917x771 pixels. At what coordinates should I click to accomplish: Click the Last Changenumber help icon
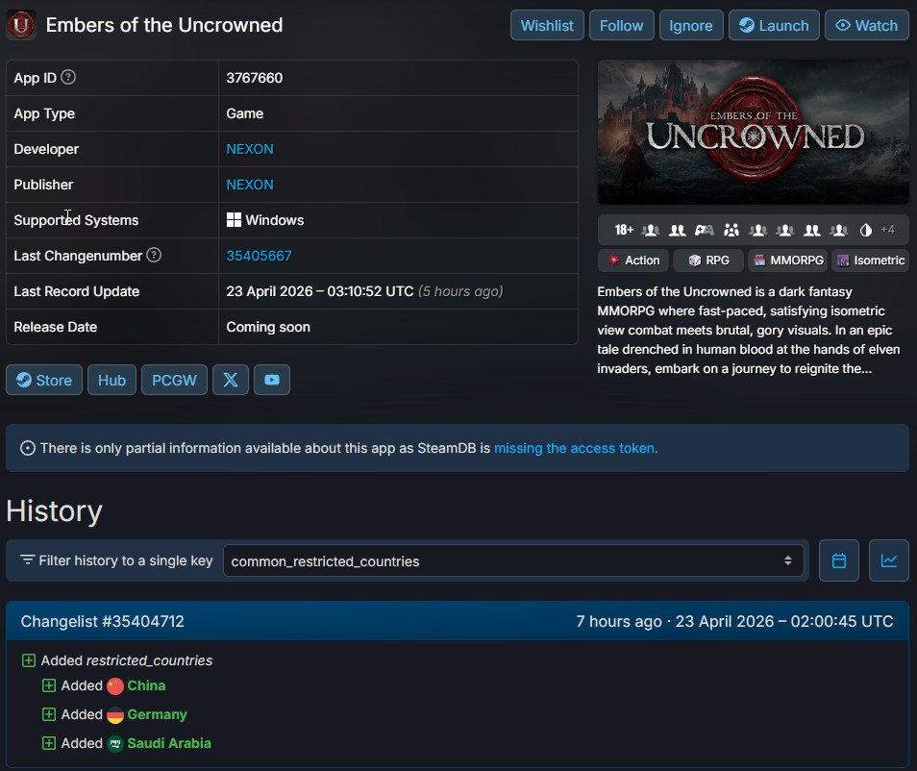tap(154, 256)
